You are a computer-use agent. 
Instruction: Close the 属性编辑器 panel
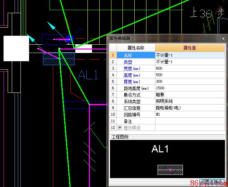click(223, 38)
